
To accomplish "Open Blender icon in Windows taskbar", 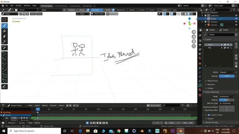I will click(180, 131).
